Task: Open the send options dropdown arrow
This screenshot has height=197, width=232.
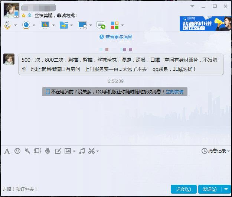Action: [226, 189]
